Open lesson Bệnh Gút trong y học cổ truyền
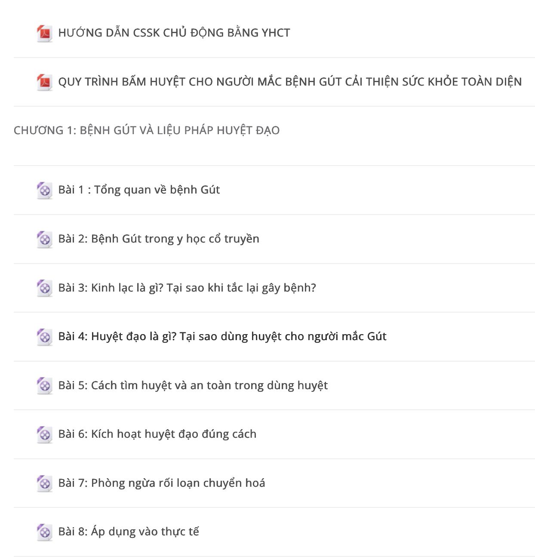535x559 pixels. click(159, 239)
